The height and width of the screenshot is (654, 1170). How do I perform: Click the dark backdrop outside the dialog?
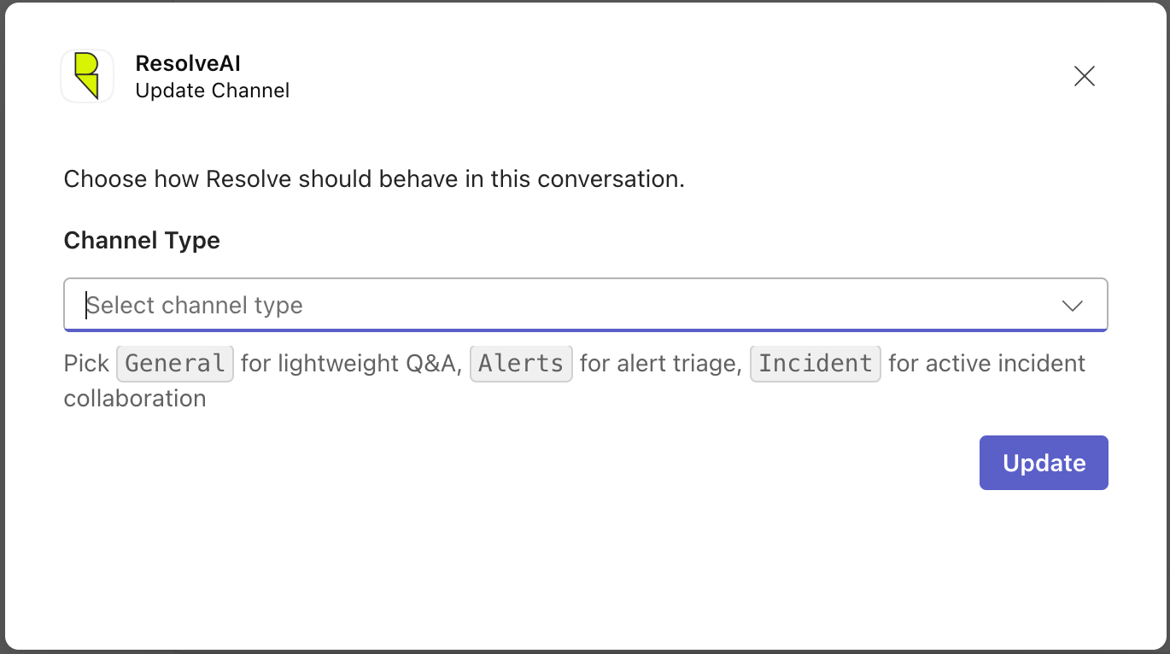click(3, 327)
